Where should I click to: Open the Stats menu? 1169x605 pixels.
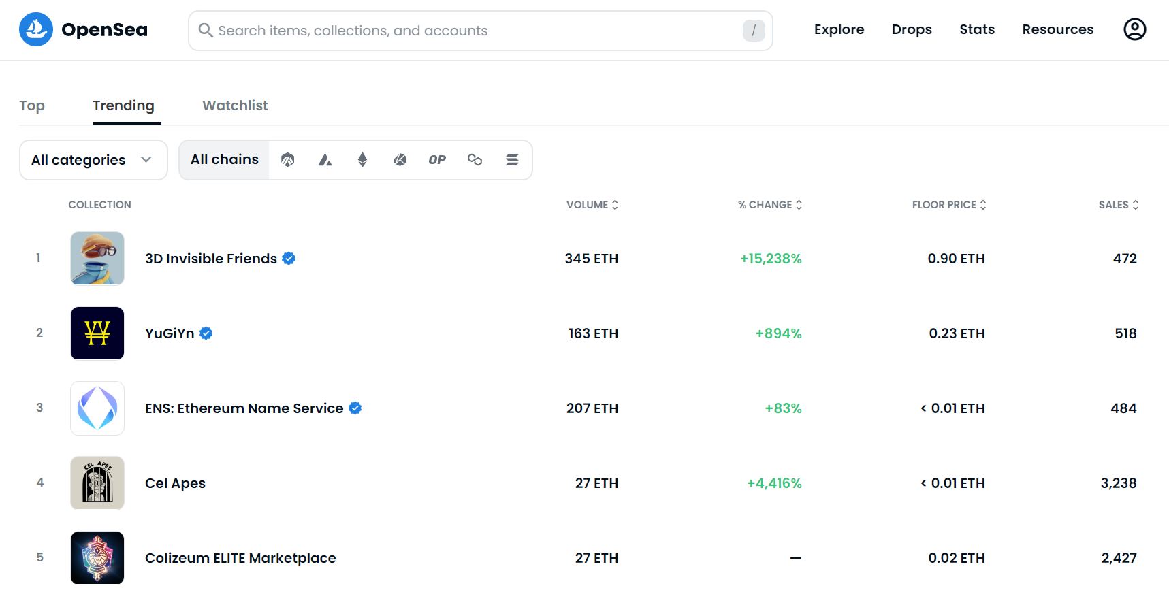[x=977, y=29]
